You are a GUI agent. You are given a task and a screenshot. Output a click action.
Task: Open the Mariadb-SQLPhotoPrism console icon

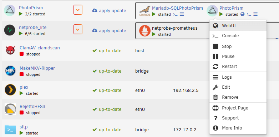pyautogui.click(x=175, y=14)
